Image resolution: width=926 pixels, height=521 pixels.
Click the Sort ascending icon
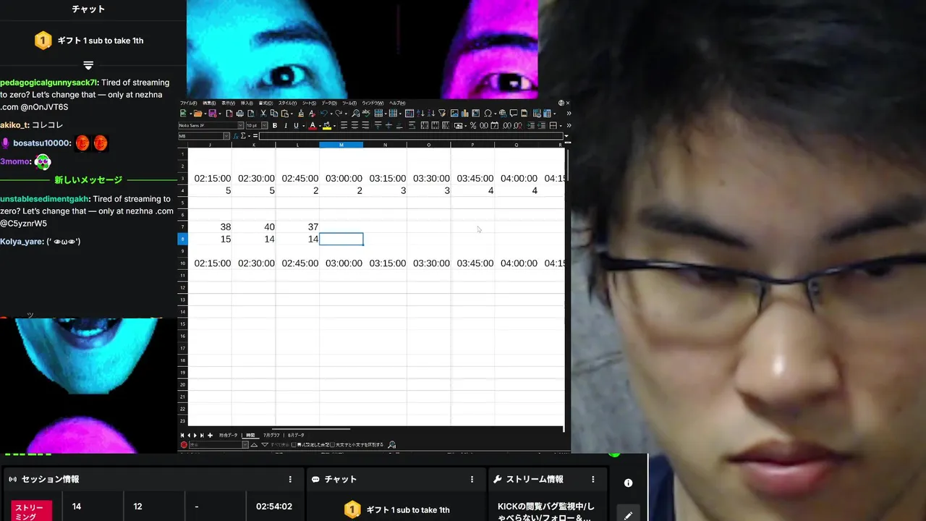(420, 114)
